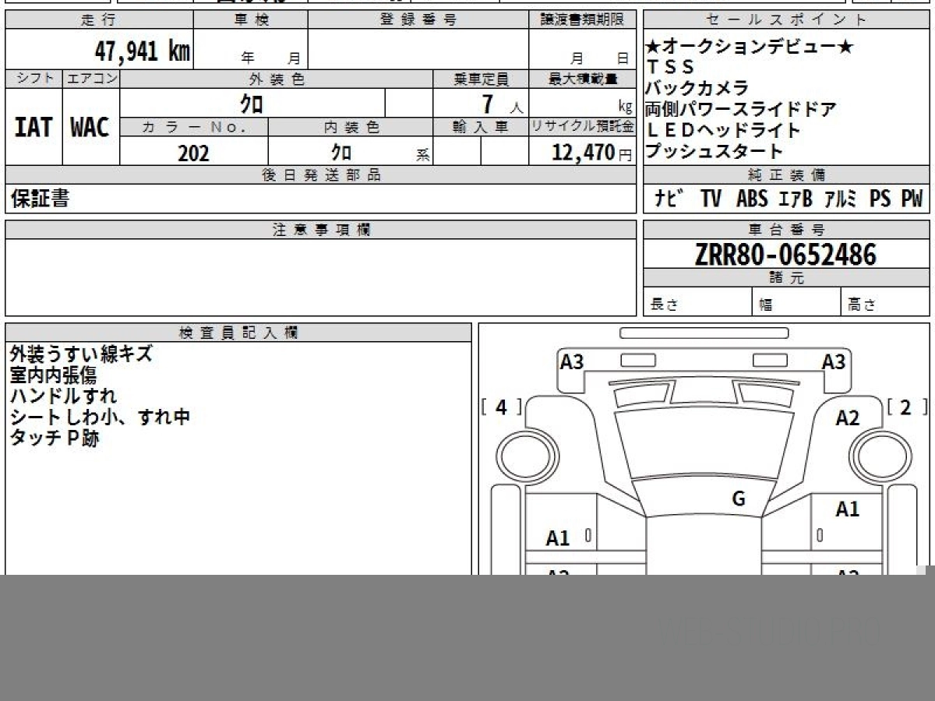Click the 高さ dimension cell
935x701 pixels.
pyautogui.click(x=886, y=302)
